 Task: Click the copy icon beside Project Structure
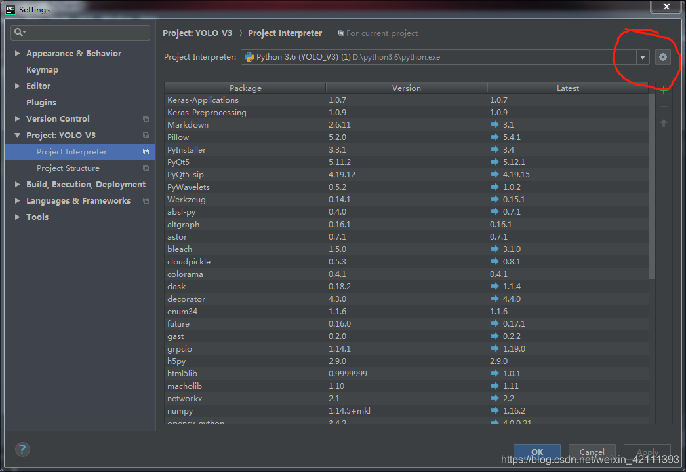tap(146, 168)
